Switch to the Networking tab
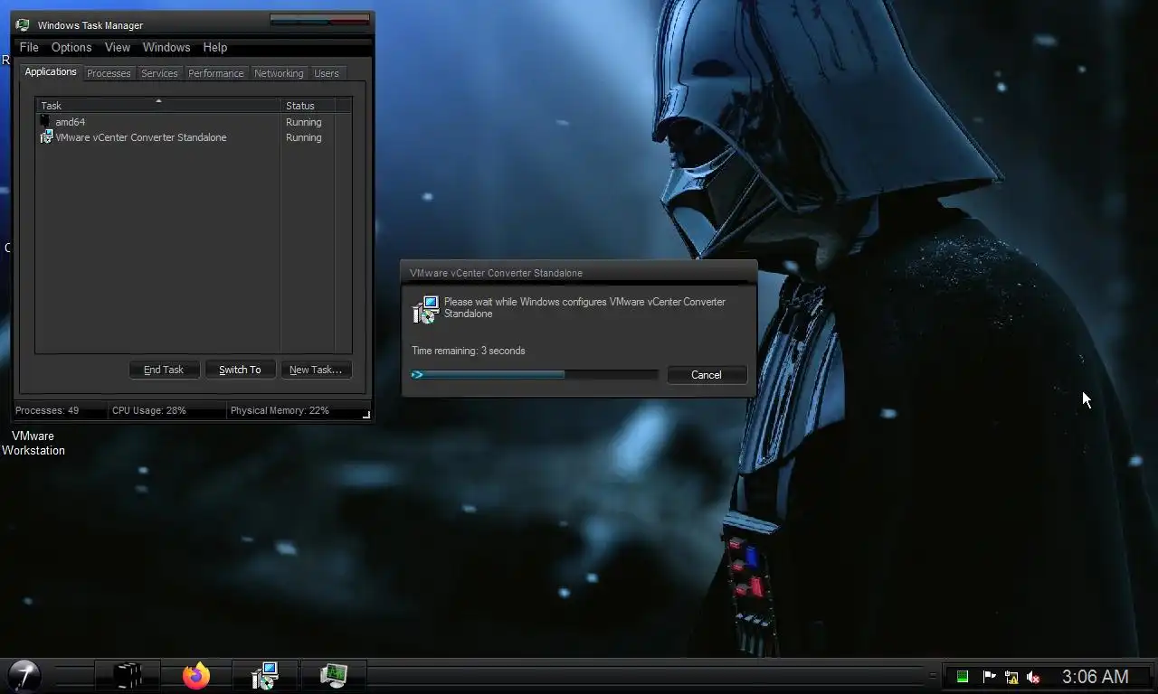This screenshot has width=1158, height=694. (x=279, y=73)
